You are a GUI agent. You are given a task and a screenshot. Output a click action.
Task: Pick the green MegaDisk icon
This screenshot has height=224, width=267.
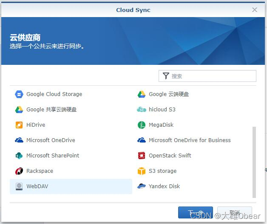(142, 125)
